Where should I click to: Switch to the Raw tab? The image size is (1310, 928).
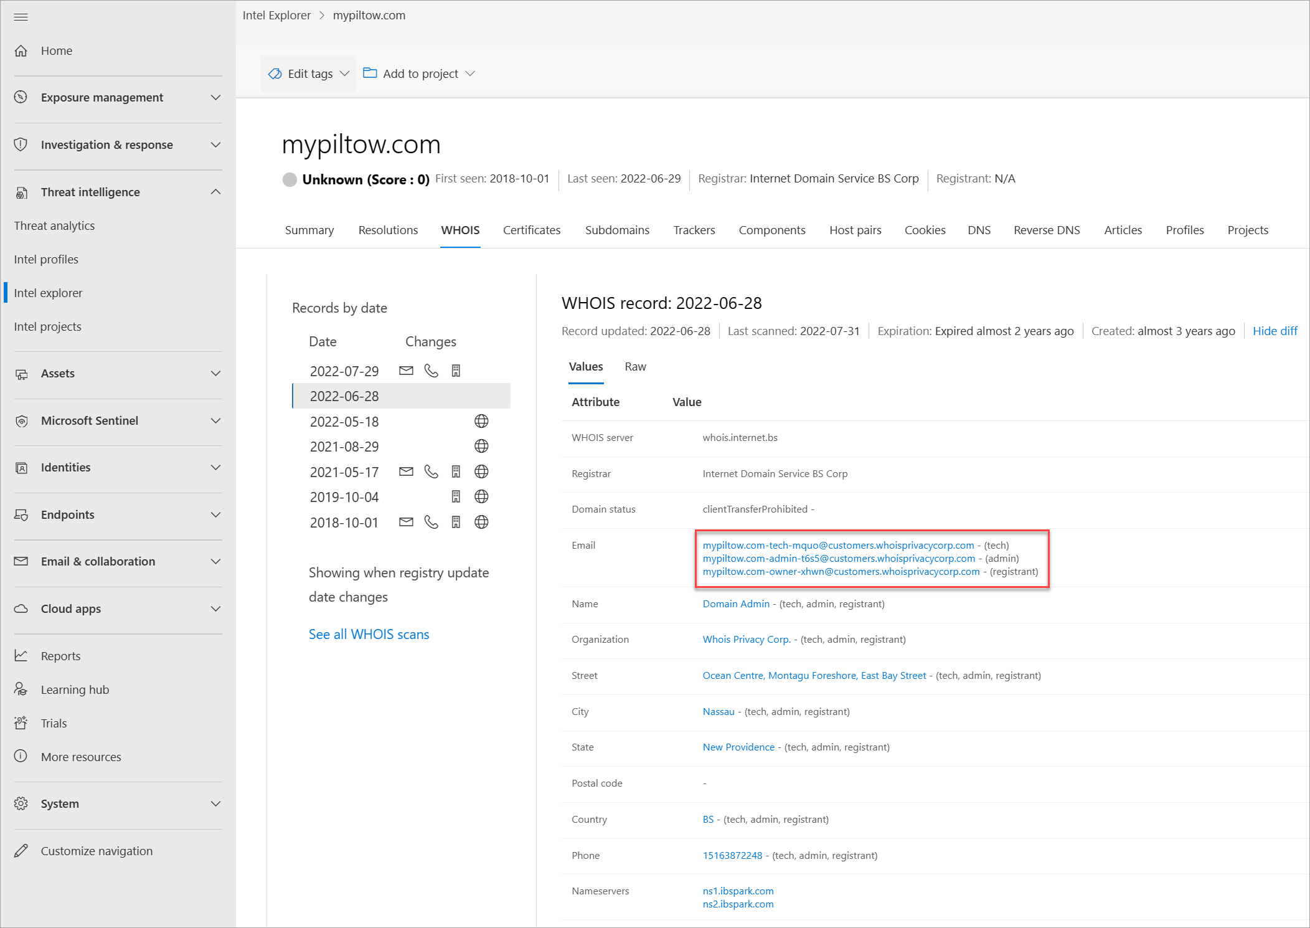tap(635, 367)
